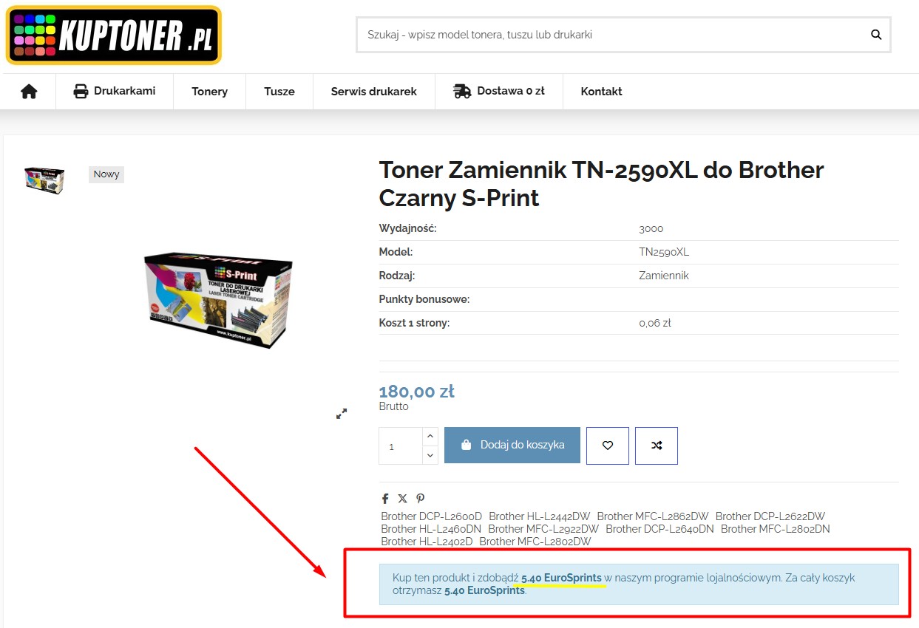
Task: Share product on Pinterest icon
Action: (x=420, y=499)
